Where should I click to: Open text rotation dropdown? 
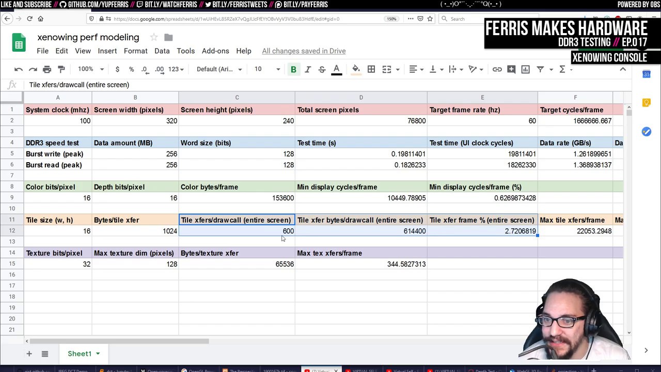pos(476,69)
